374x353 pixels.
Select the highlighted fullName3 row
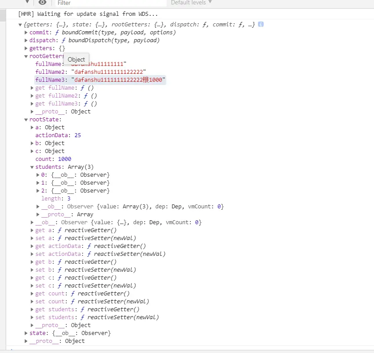[x=100, y=80]
